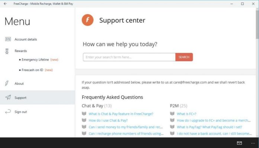The image size is (259, 148).
Task: Open 'What is Chat & Pay feature' link
Action: point(121,114)
